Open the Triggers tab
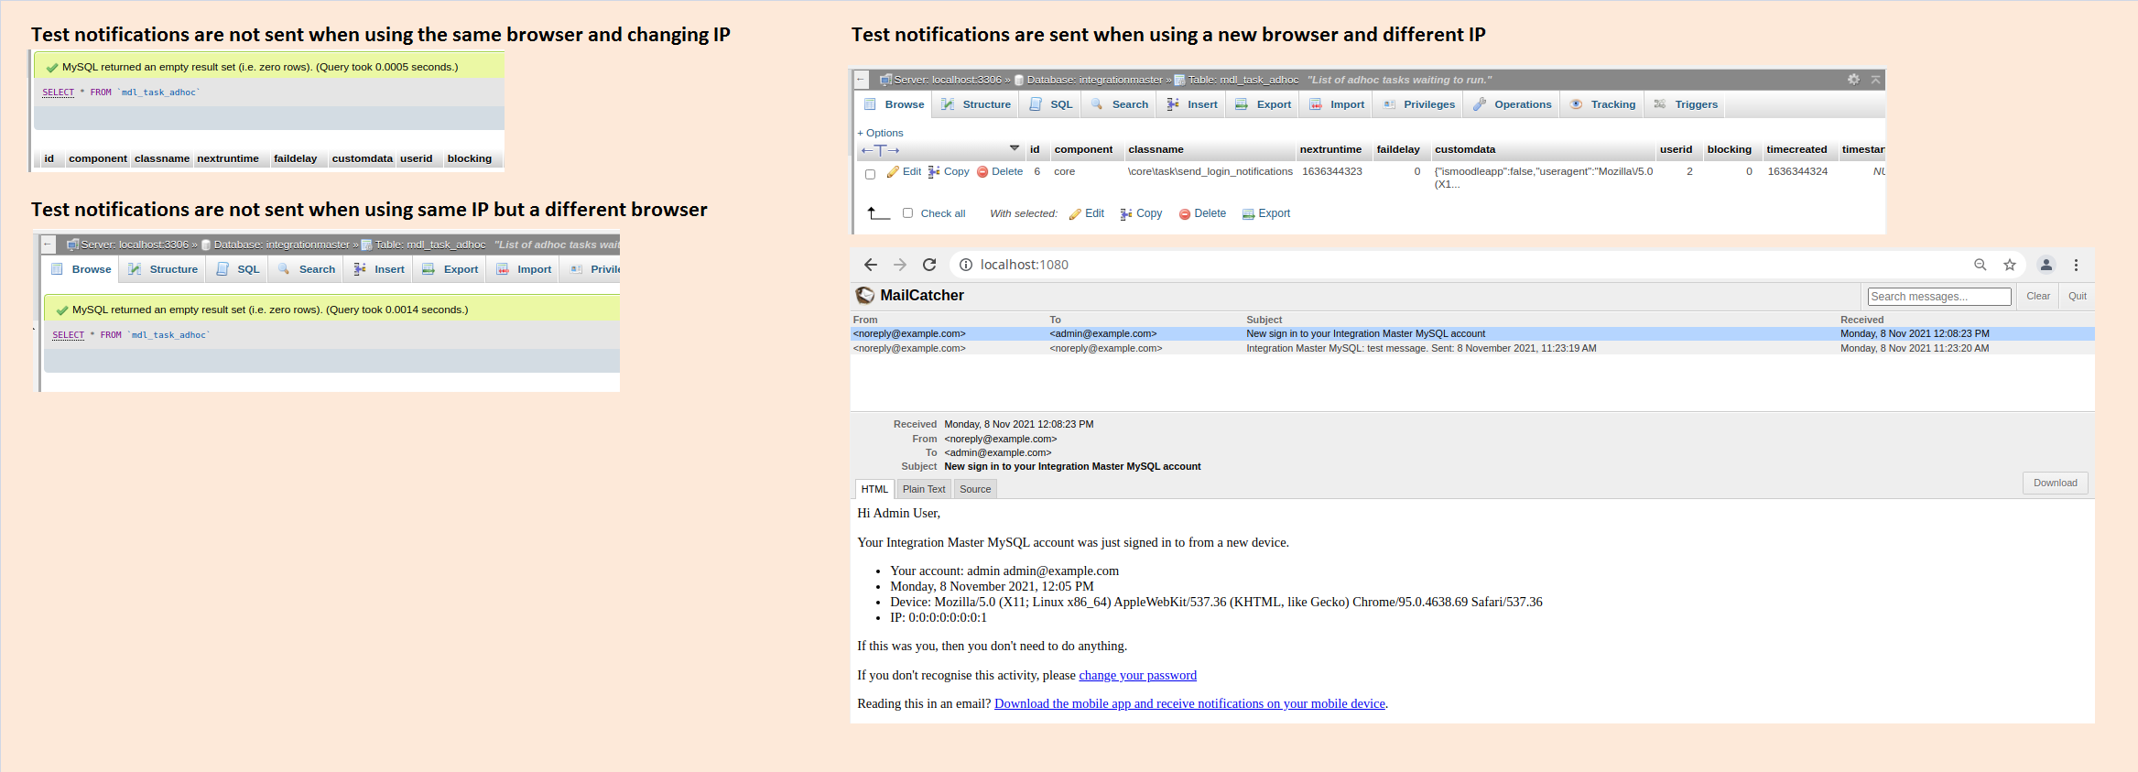This screenshot has width=2138, height=772. (1685, 104)
